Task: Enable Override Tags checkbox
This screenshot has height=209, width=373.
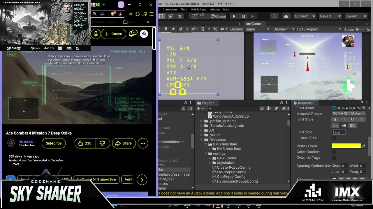Action: point(334,158)
